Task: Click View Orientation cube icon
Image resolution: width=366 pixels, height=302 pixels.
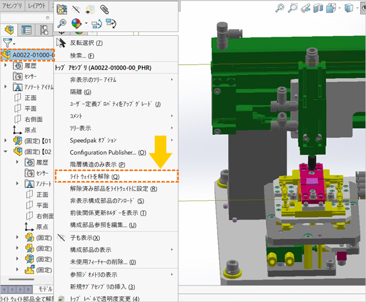Action: (x=331, y=8)
